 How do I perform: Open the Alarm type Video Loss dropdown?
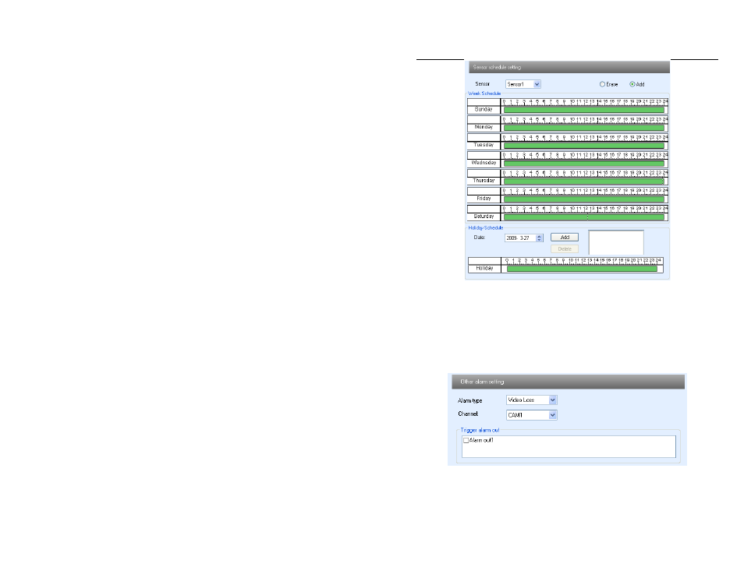(x=531, y=400)
